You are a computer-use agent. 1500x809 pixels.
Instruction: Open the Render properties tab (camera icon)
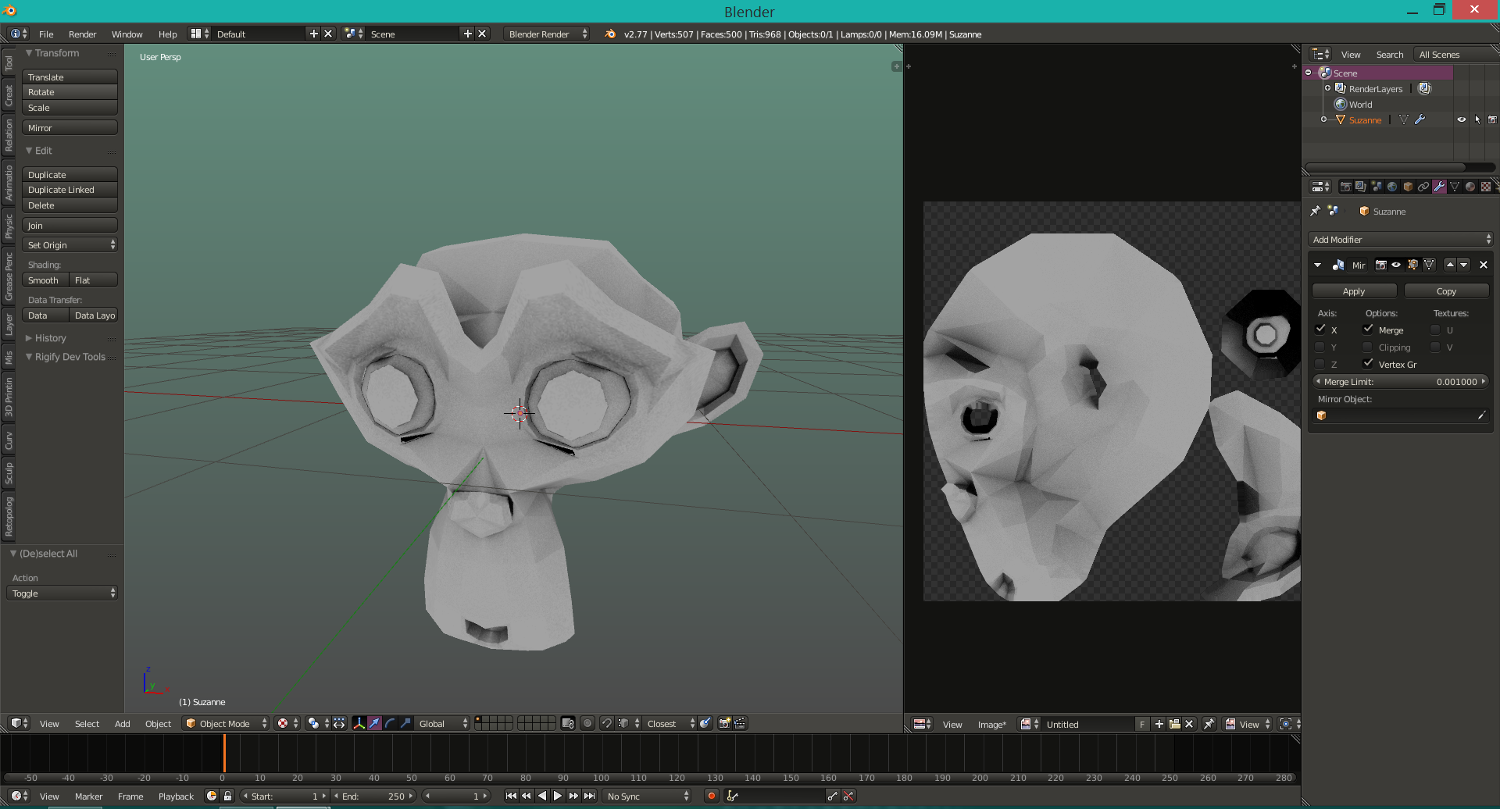click(x=1345, y=187)
